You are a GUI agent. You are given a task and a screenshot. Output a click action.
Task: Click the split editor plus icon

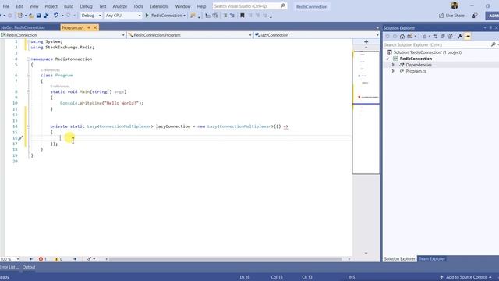click(366, 41)
